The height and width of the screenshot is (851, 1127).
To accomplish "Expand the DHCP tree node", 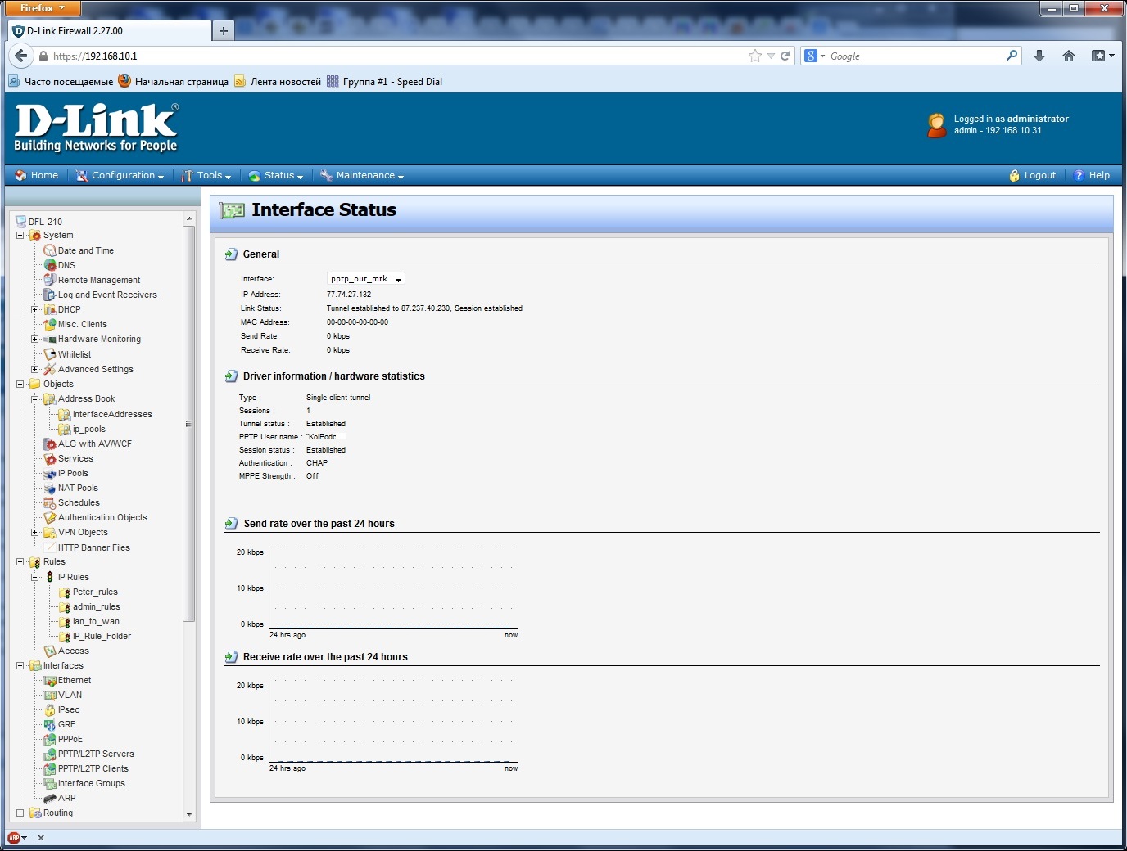I will (35, 309).
